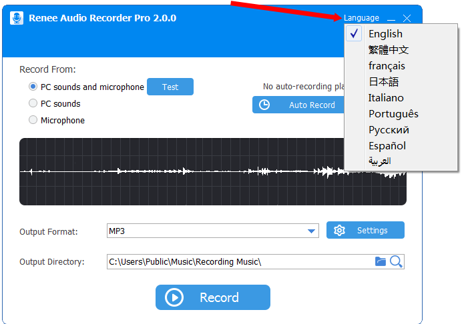
Task: Start recording with Record button
Action: click(x=213, y=297)
